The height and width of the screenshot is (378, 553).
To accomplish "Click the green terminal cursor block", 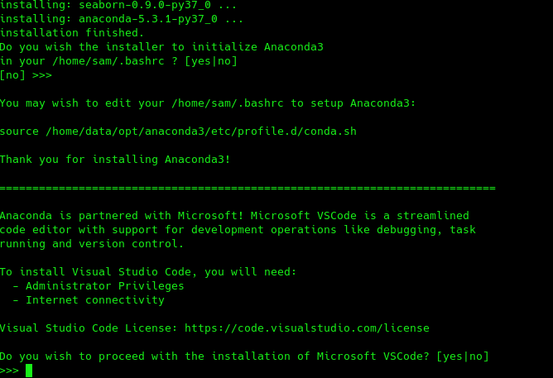I will (29, 370).
